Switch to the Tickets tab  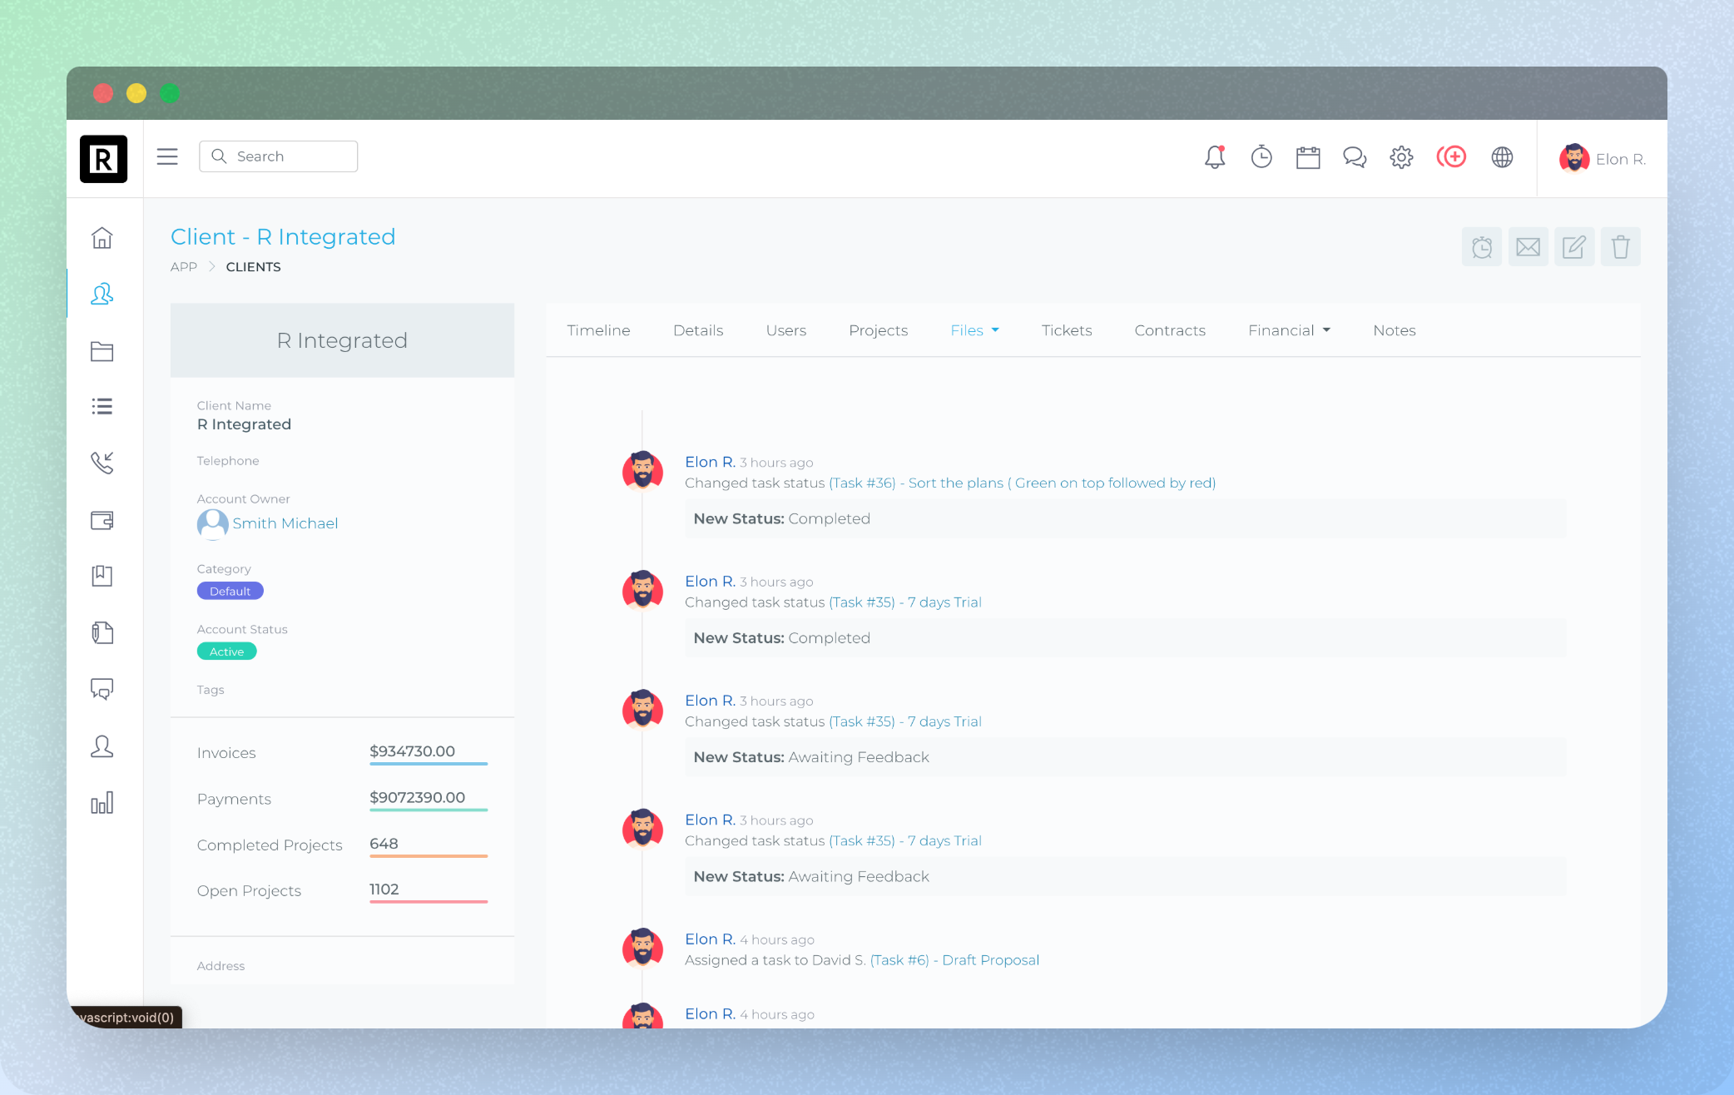pos(1066,330)
